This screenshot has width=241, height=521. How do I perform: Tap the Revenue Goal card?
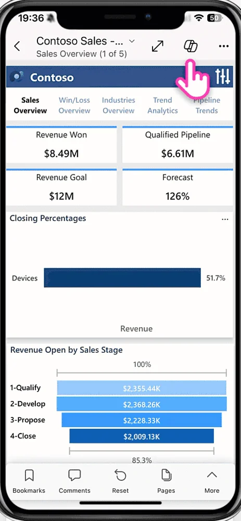(61, 187)
